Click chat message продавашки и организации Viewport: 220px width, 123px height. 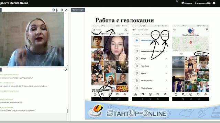click(x=11, y=102)
